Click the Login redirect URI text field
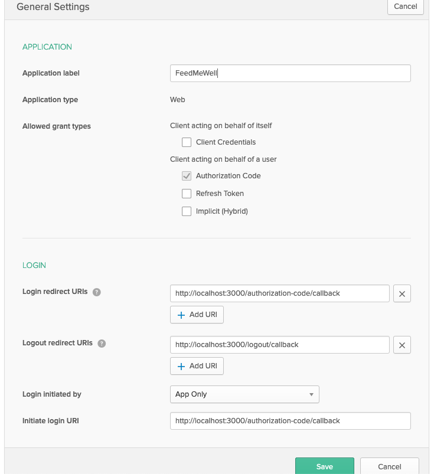This screenshot has width=434, height=474. (279, 293)
